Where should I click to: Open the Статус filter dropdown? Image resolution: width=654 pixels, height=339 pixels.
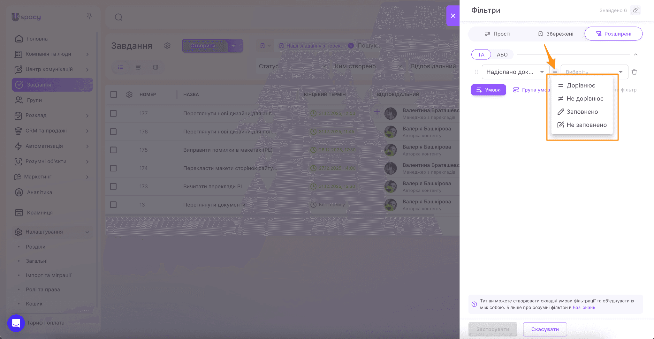(x=292, y=66)
